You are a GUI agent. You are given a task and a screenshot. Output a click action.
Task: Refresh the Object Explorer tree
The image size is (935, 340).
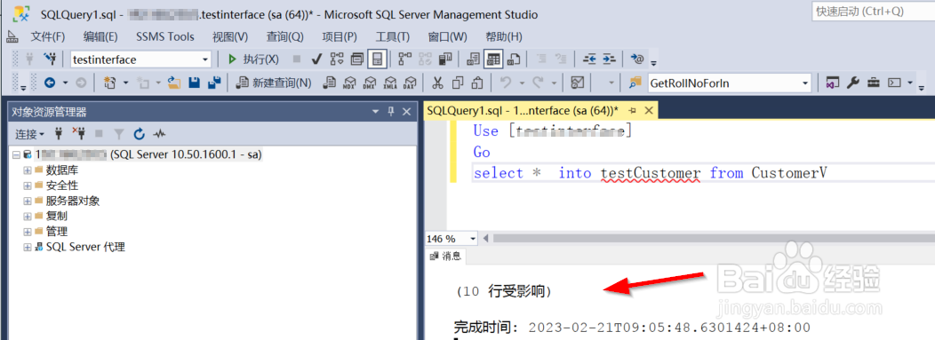coord(140,133)
